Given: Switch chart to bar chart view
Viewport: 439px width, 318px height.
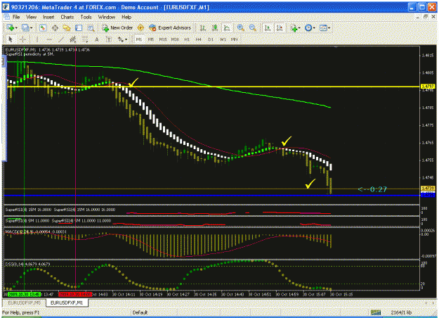Looking at the screenshot, I should pyautogui.click(x=203, y=27).
